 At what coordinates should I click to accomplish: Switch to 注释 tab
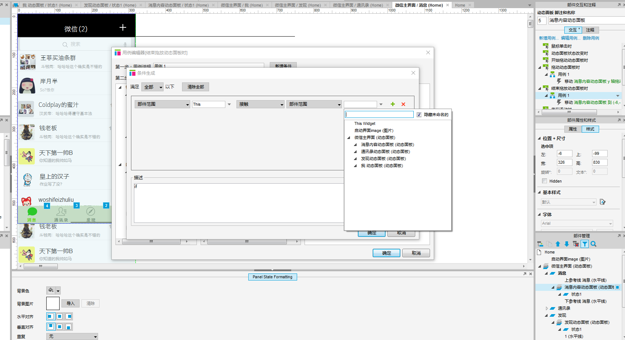tap(590, 30)
